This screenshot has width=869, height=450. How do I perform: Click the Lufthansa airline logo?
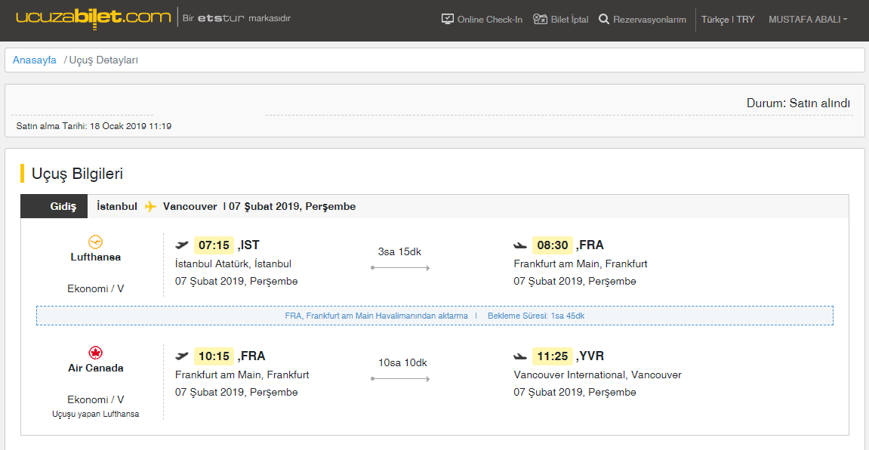[95, 242]
